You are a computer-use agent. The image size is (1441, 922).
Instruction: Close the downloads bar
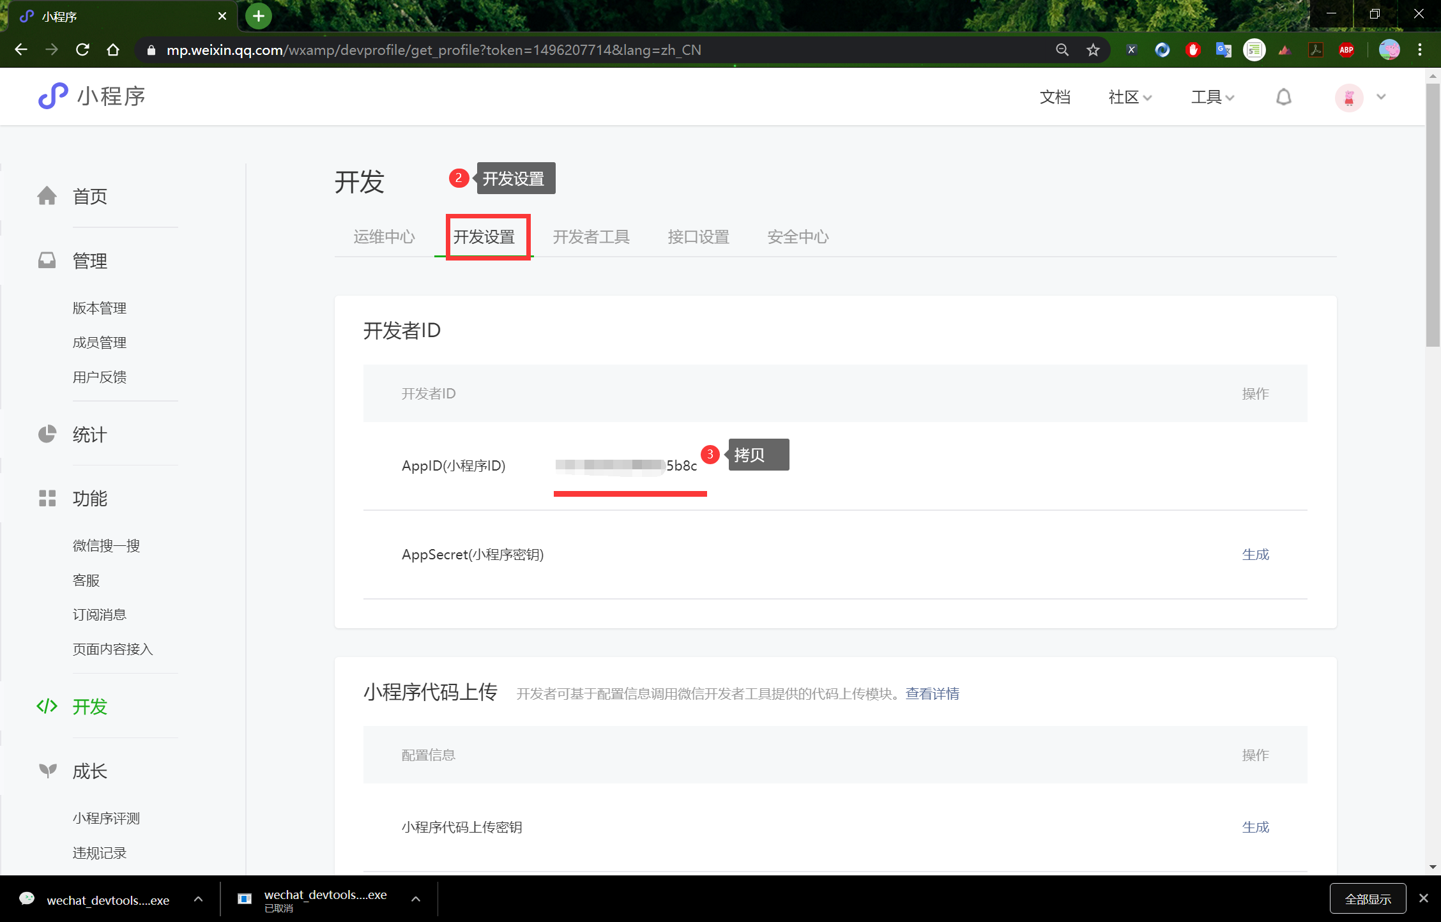click(x=1424, y=898)
